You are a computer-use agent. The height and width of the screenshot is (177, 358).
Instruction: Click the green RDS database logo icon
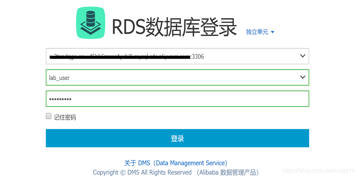pos(91,23)
